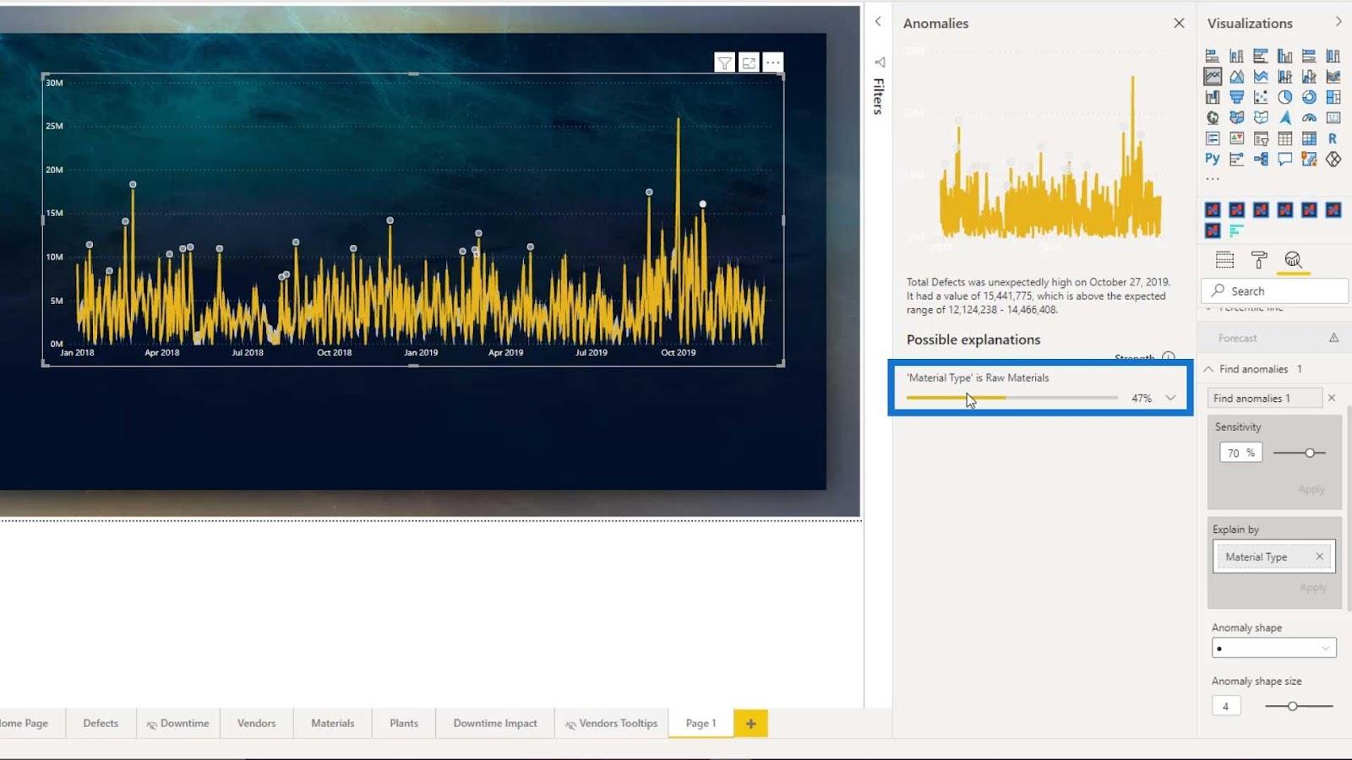
Task: Add an R script visual
Action: [1333, 138]
